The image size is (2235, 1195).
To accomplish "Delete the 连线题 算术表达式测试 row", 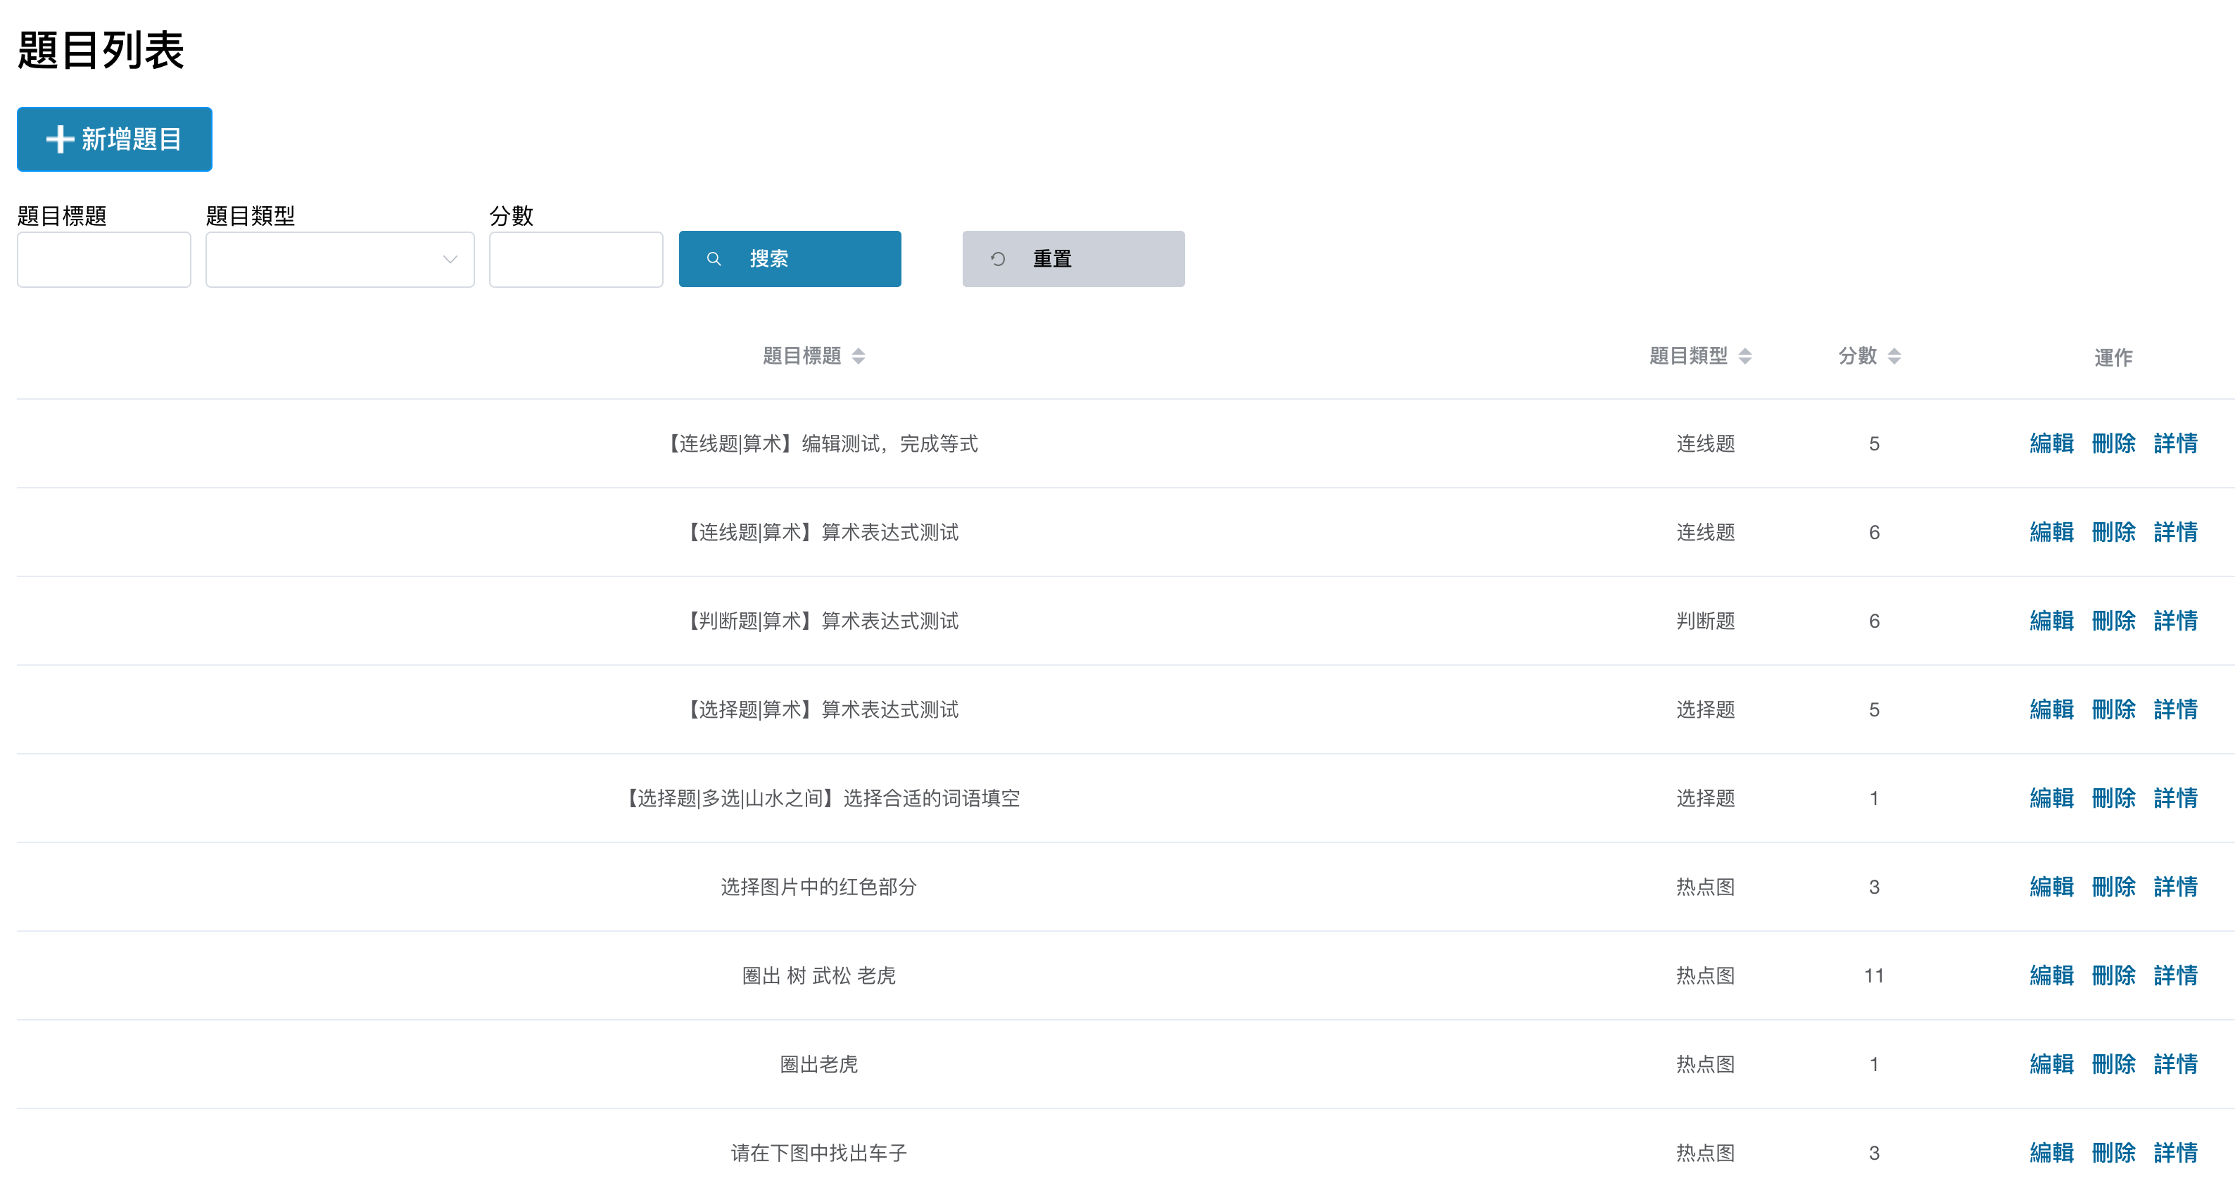I will (2113, 532).
